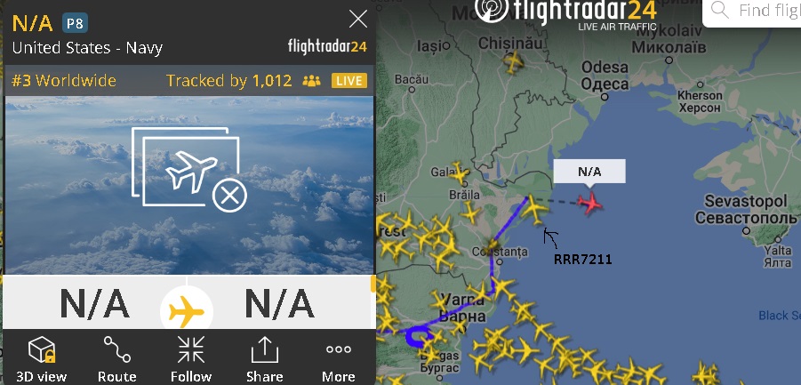
Task: Open the 3D view of the flight
Action: click(41, 358)
